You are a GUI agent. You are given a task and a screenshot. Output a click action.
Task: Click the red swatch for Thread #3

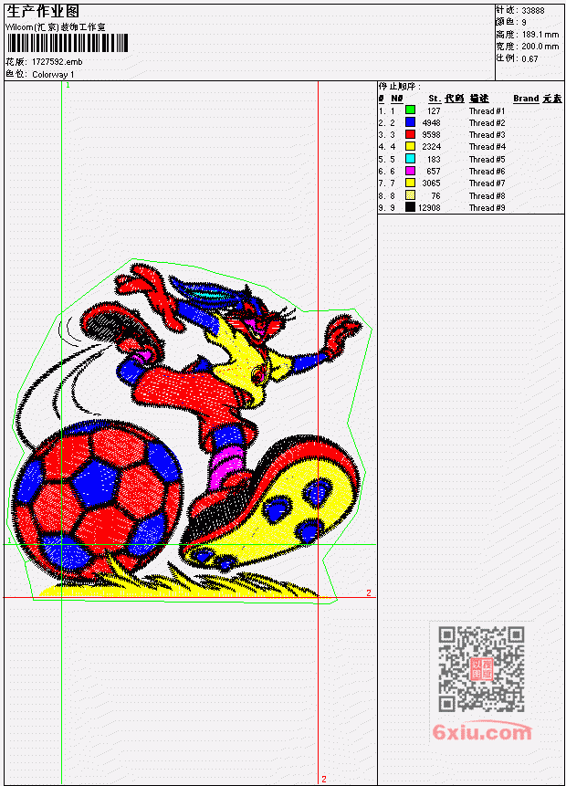tap(410, 134)
